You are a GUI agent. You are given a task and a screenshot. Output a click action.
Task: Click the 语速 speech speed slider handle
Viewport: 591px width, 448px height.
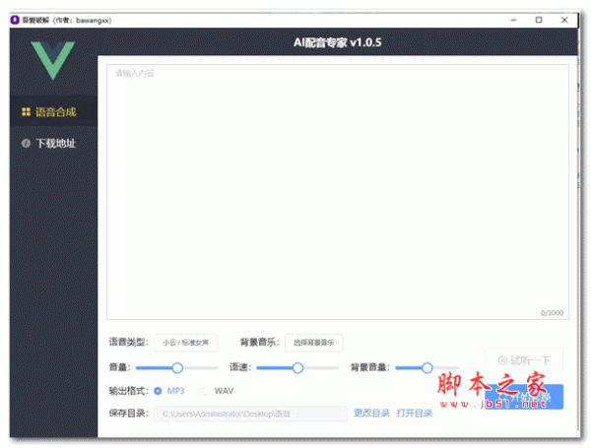coord(297,367)
